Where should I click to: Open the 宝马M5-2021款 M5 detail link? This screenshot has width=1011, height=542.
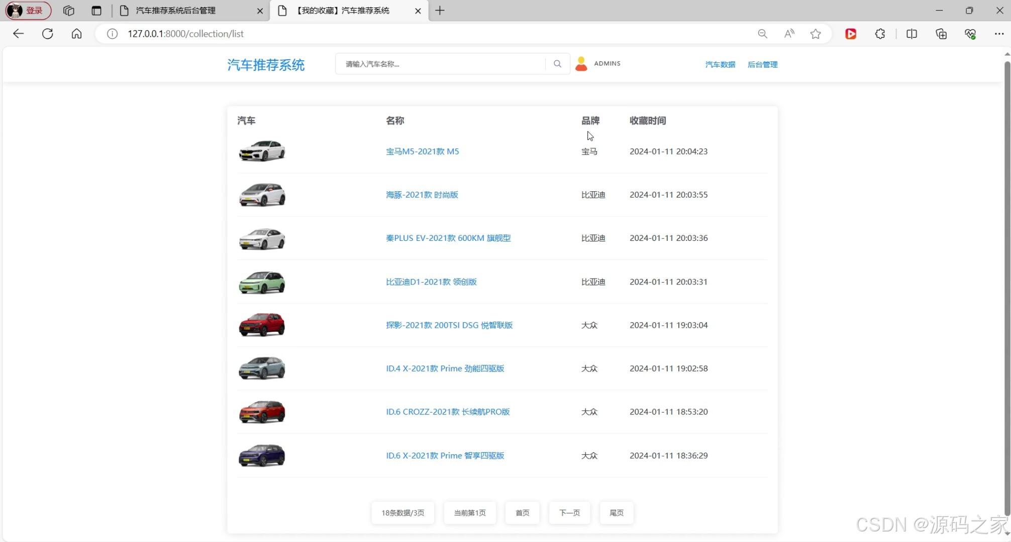pos(422,151)
